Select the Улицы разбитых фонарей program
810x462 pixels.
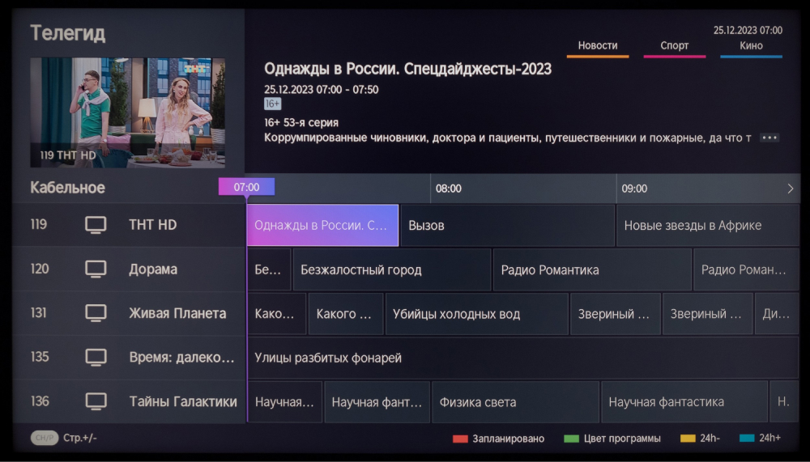[522, 358]
